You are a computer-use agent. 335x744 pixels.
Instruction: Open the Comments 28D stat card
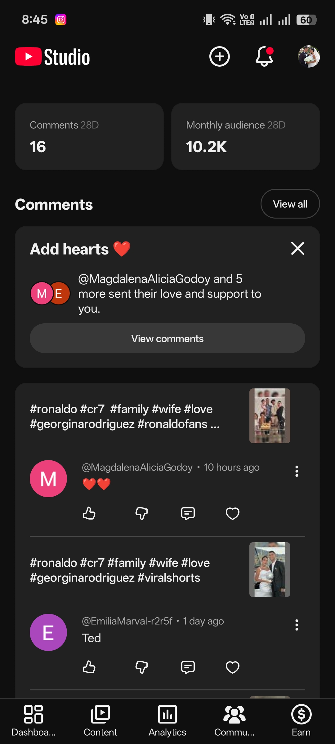(x=89, y=136)
